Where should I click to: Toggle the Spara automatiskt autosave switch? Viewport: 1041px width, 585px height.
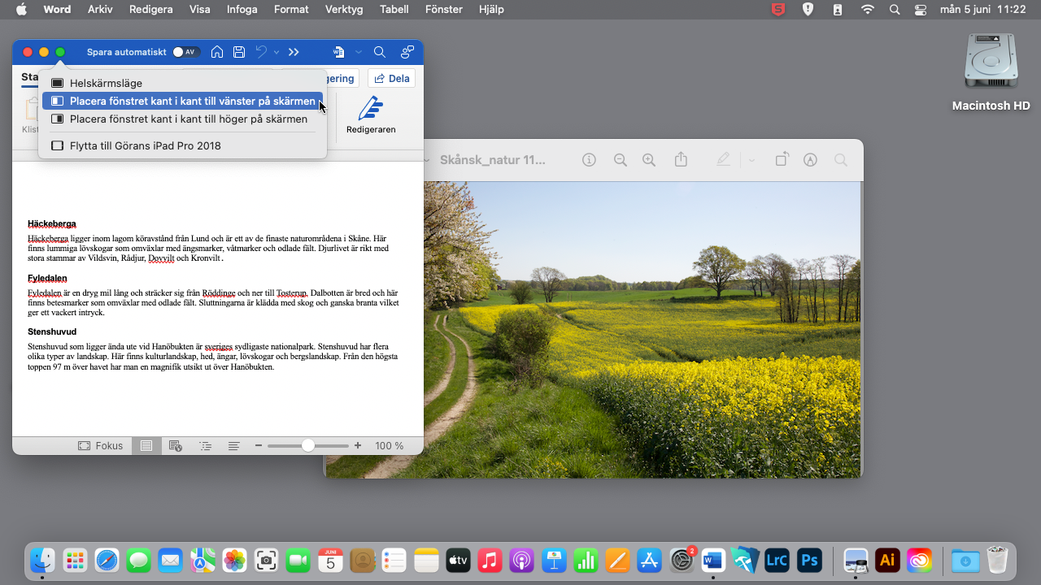(x=186, y=52)
